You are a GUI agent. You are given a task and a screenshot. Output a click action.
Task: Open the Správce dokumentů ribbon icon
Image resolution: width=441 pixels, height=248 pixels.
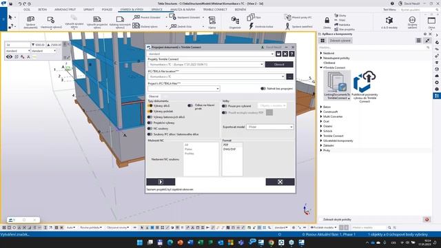point(30,20)
